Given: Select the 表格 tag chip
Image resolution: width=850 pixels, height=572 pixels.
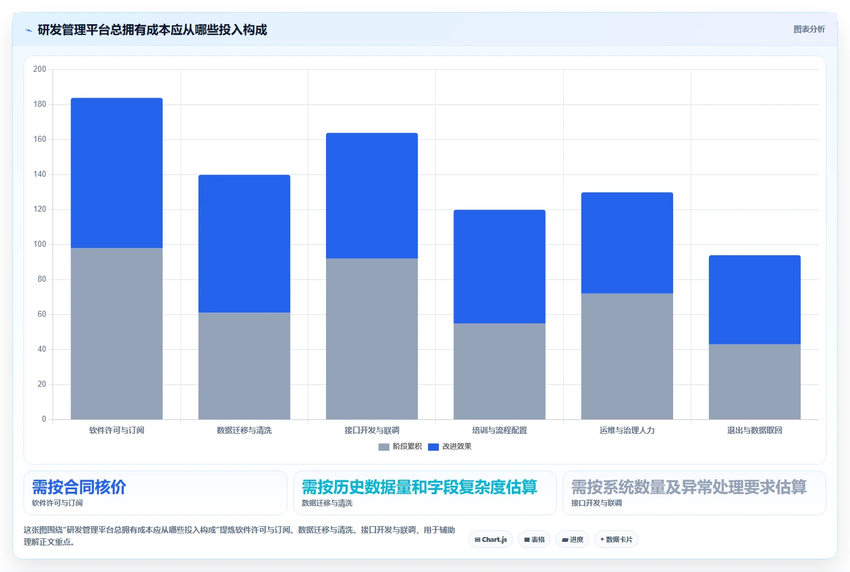Looking at the screenshot, I should click(x=534, y=539).
